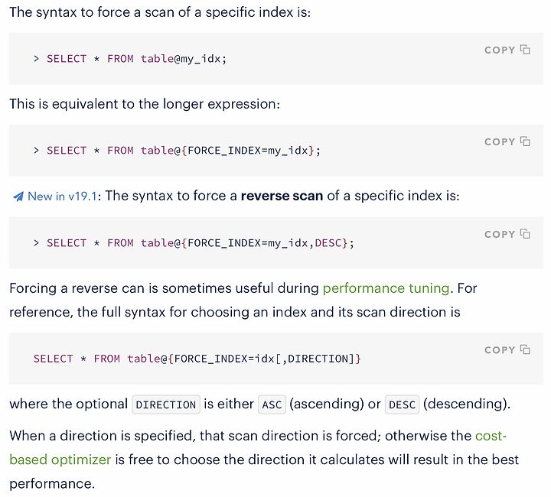
Task: Click the DIRECTION inline code tag
Action: (x=166, y=404)
